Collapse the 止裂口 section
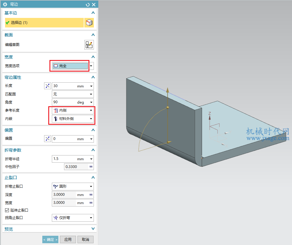Image resolution: width=292 pixels, height=245 pixels. 93,178
